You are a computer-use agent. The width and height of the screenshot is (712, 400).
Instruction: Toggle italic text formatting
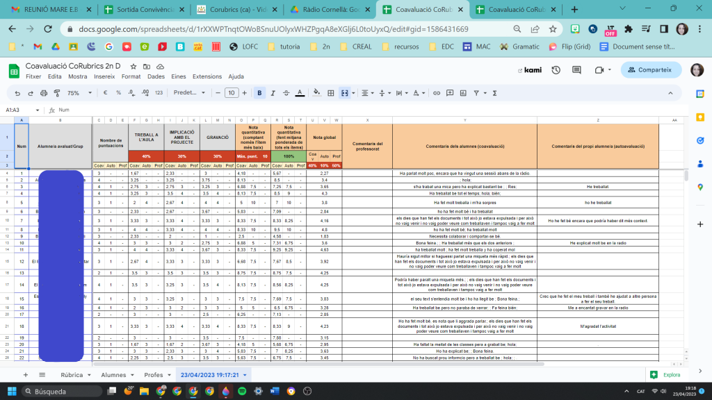click(x=273, y=92)
